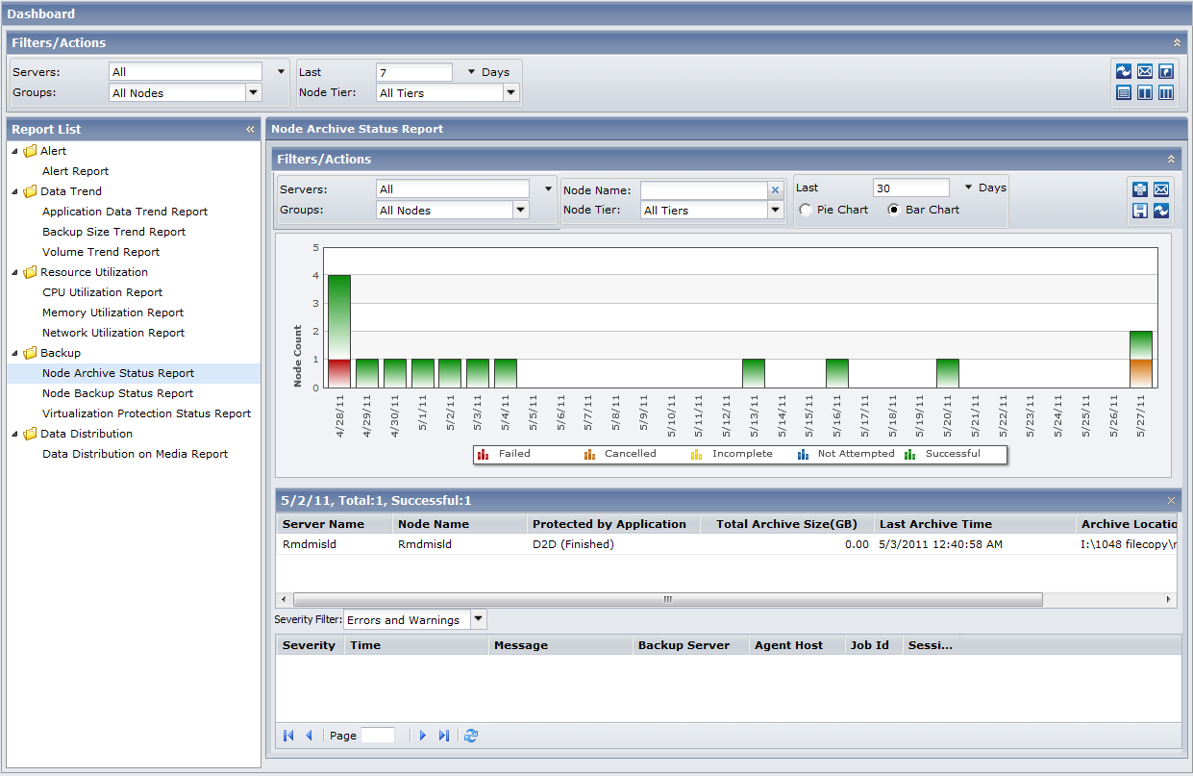Go to next page of messages
1193x776 pixels.
pyautogui.click(x=422, y=736)
